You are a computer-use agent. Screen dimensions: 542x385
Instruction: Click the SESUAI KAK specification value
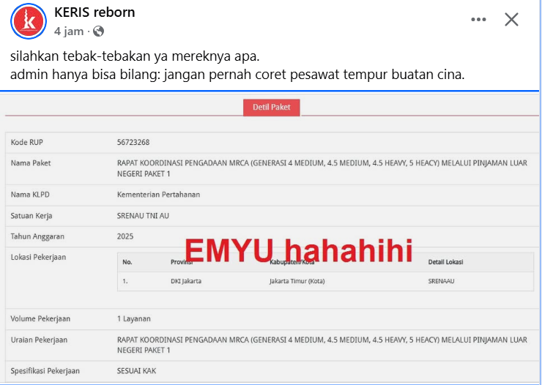click(x=136, y=371)
